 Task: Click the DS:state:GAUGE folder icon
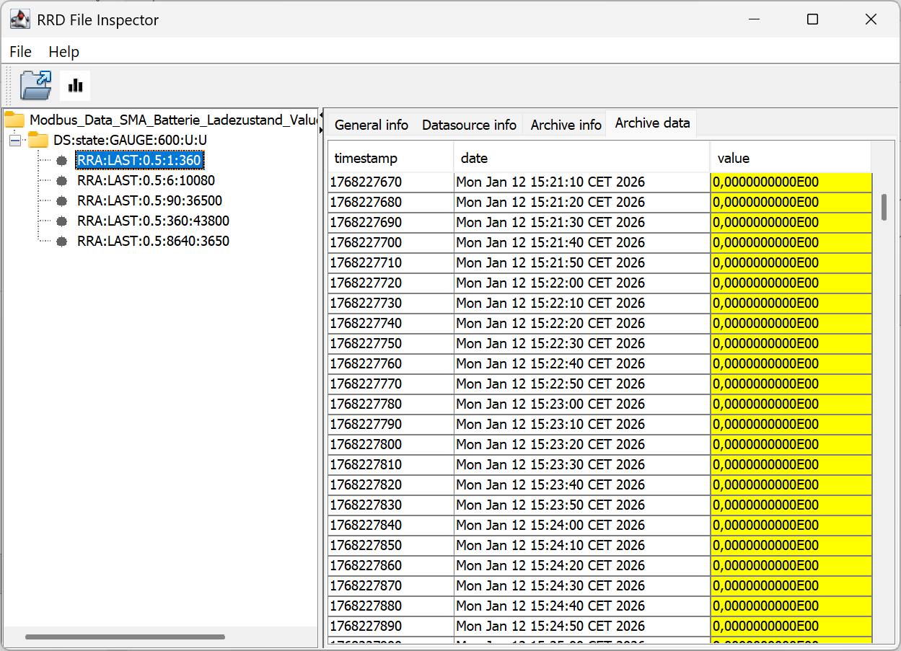(38, 140)
